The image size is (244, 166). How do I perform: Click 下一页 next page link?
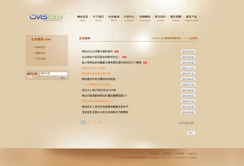coord(97,122)
